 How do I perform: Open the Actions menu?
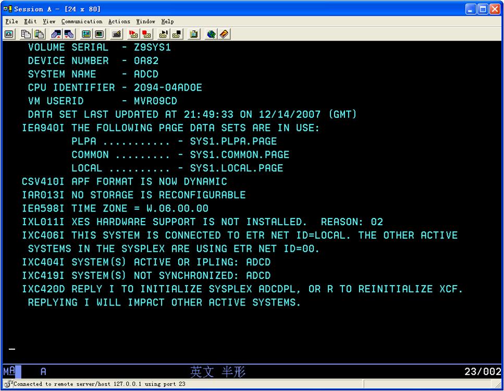(119, 21)
